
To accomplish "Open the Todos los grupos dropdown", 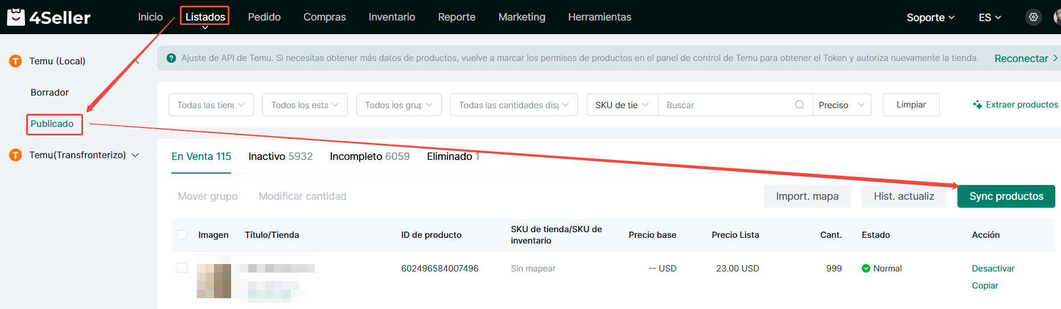I will [399, 105].
